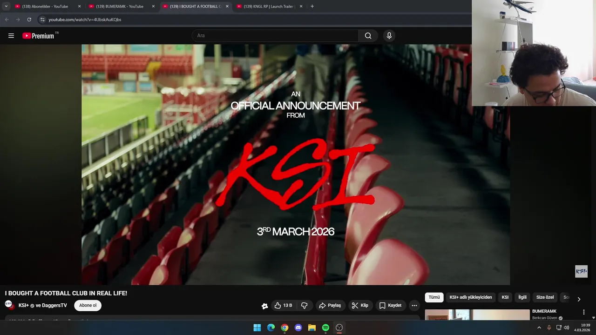
Task: Open the volume speaker tray icon
Action: [x=566, y=328]
